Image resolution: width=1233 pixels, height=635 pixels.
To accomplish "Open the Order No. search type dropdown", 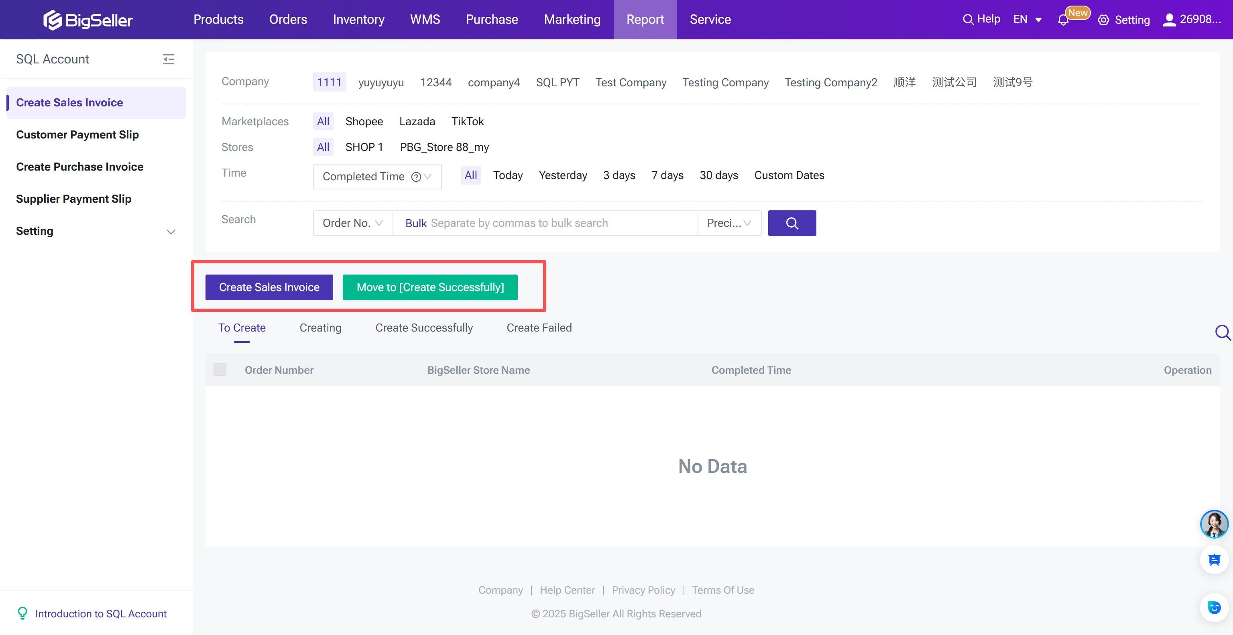I will (352, 223).
